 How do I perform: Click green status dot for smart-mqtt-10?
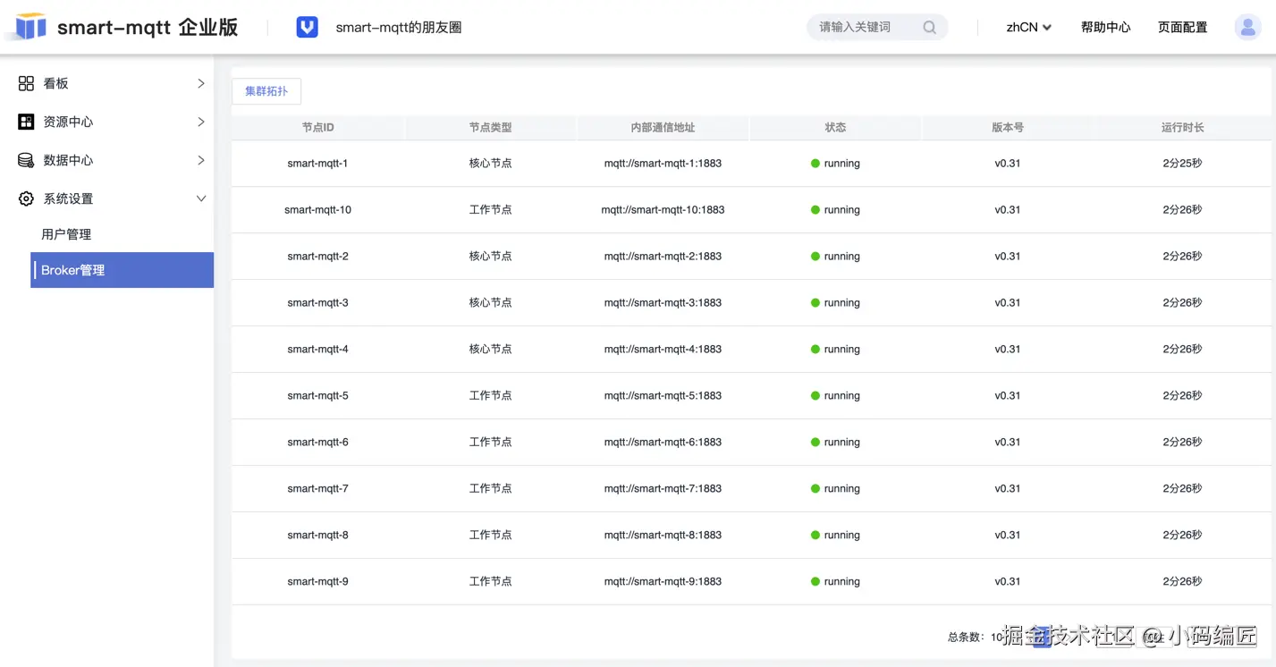[815, 210]
